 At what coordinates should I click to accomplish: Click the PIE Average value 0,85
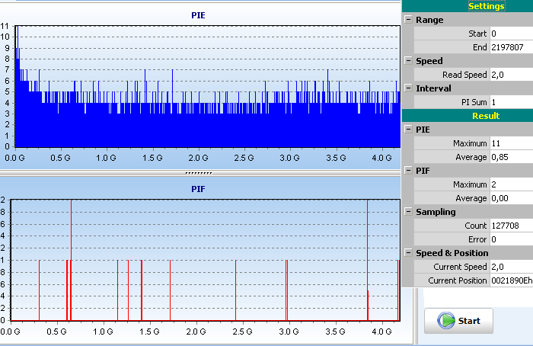(x=511, y=157)
